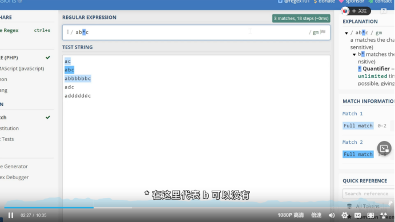Click the uploader avatar icon
The width and height of the screenshot is (395, 222).
pos(345,11)
